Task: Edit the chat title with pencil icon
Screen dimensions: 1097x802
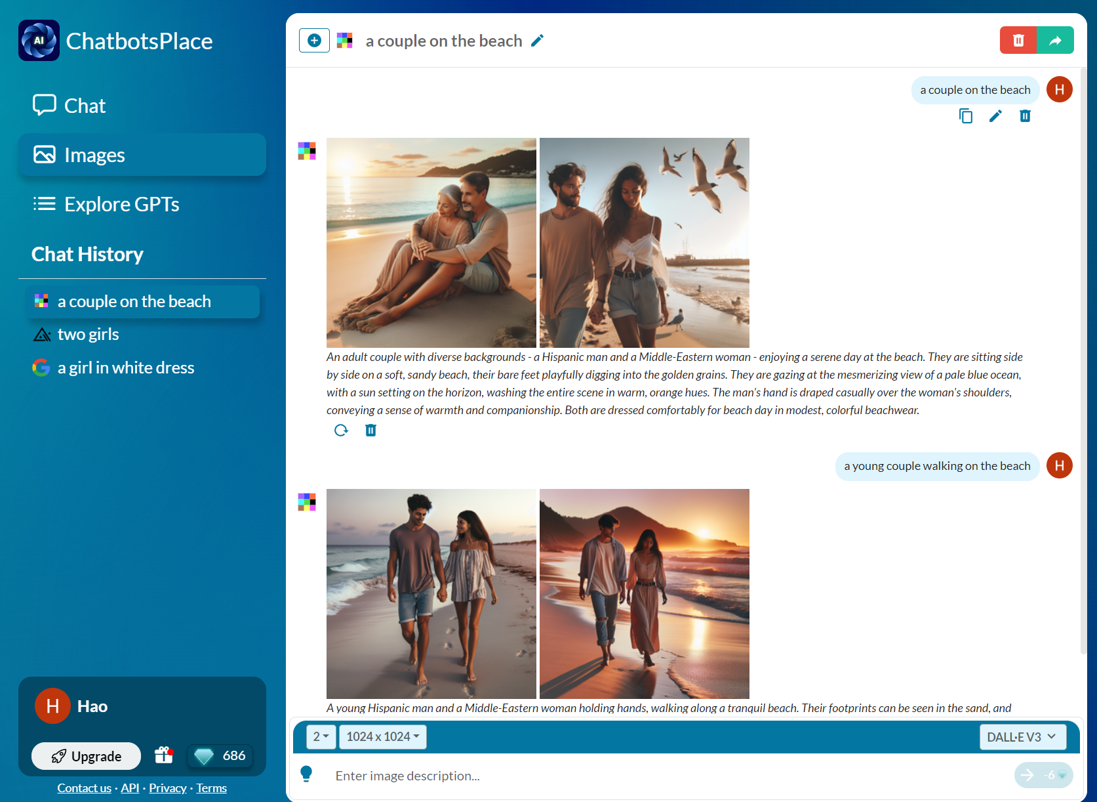Action: 537,41
